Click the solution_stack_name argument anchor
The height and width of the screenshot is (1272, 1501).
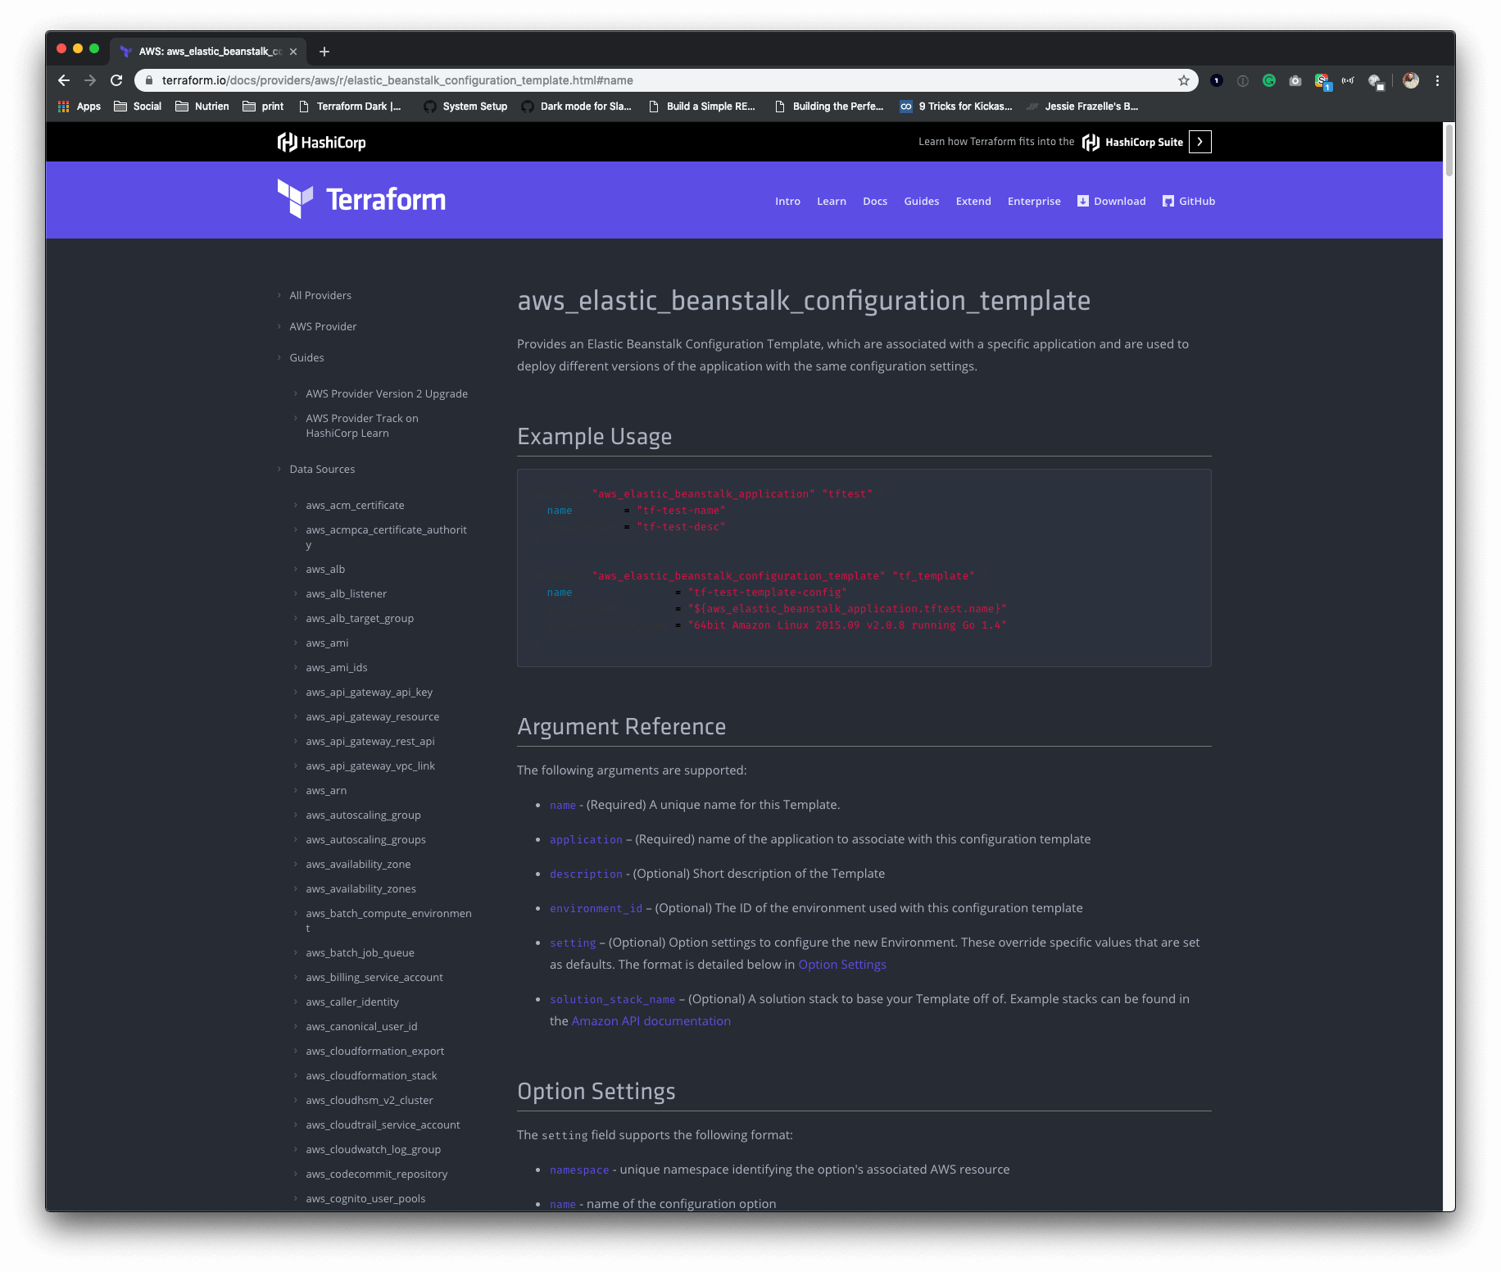(612, 999)
